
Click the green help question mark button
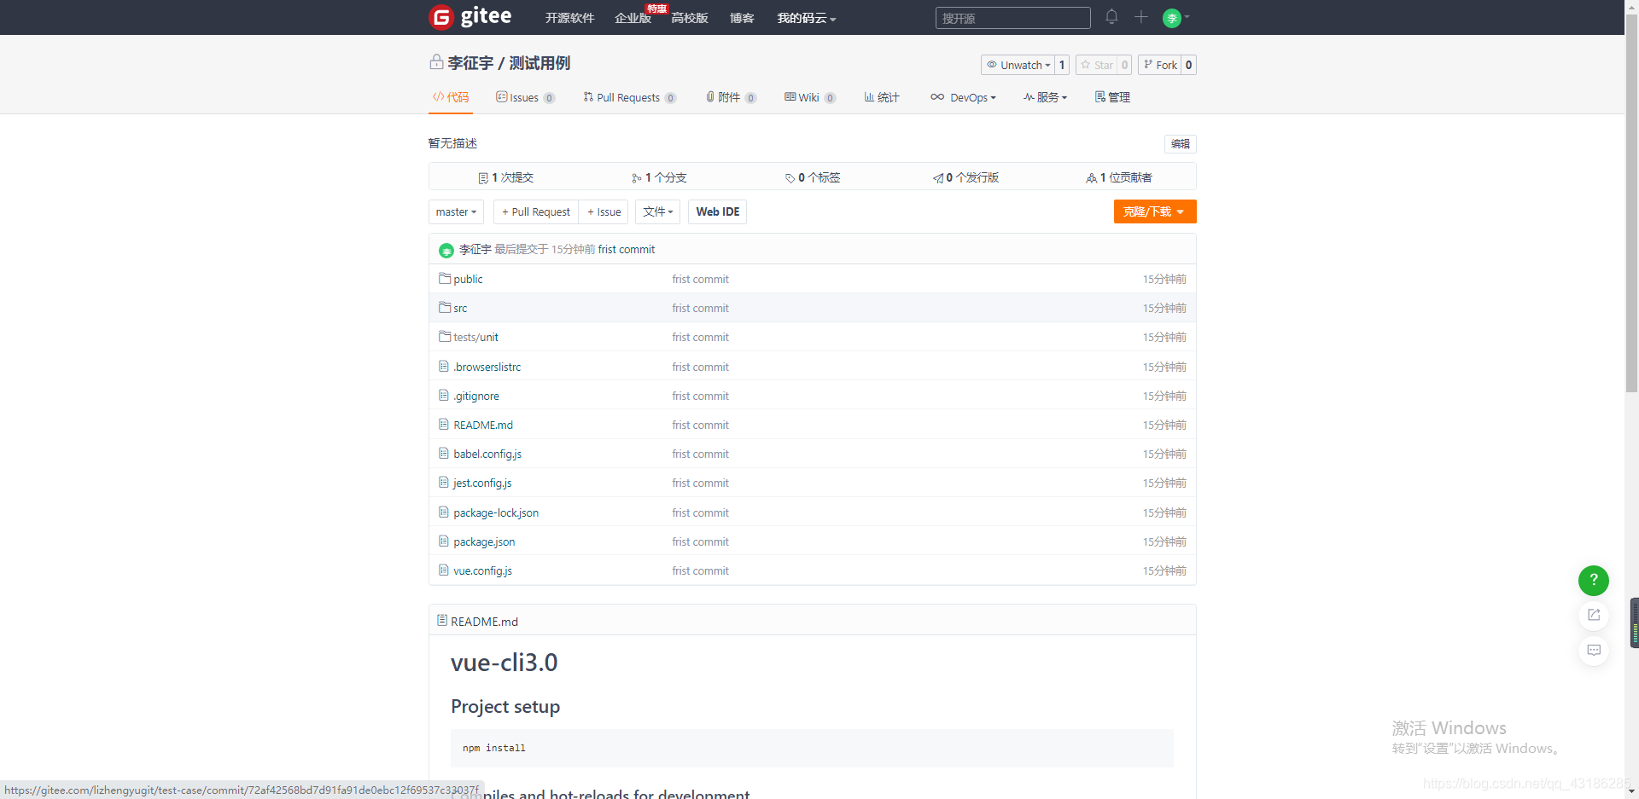[1593, 580]
